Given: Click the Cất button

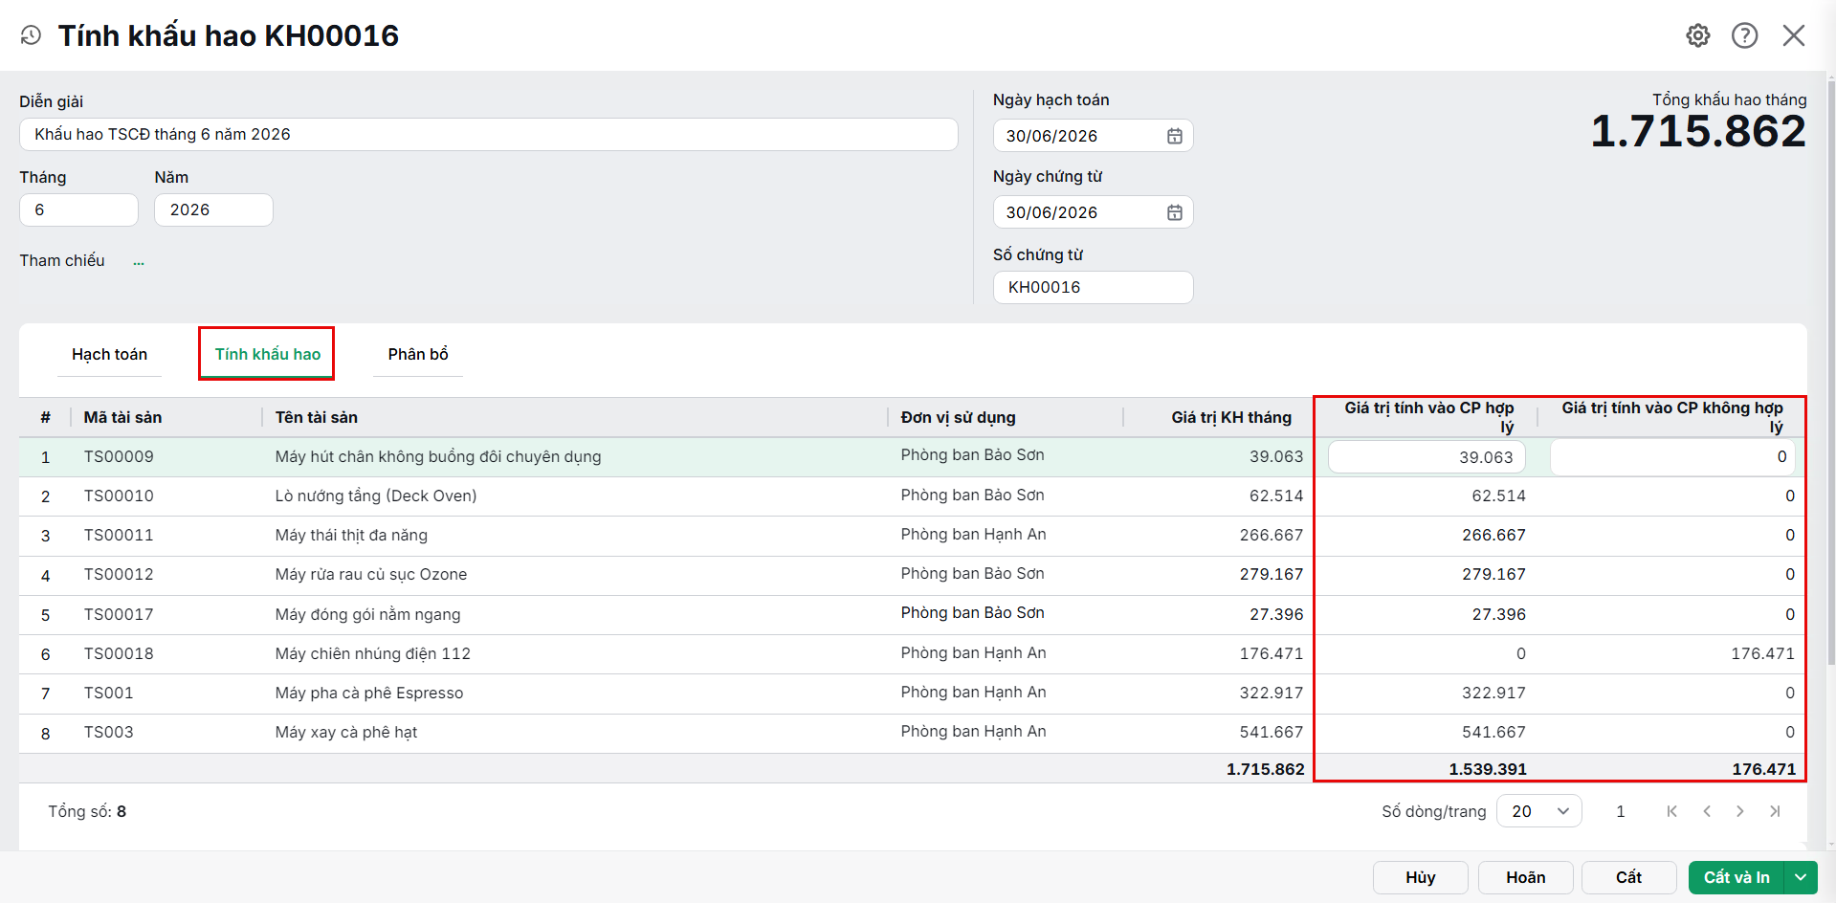Looking at the screenshot, I should 1628,877.
